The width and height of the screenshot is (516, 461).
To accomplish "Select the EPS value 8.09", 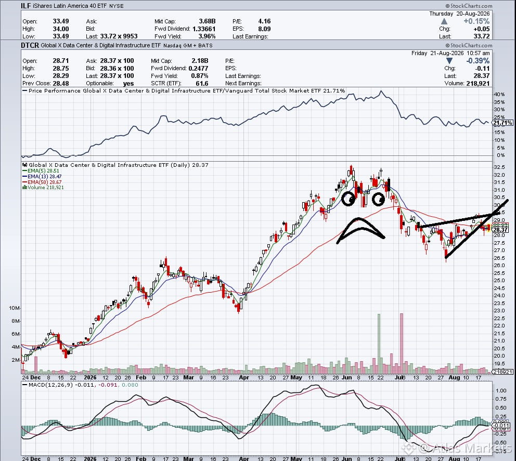I will [265, 29].
